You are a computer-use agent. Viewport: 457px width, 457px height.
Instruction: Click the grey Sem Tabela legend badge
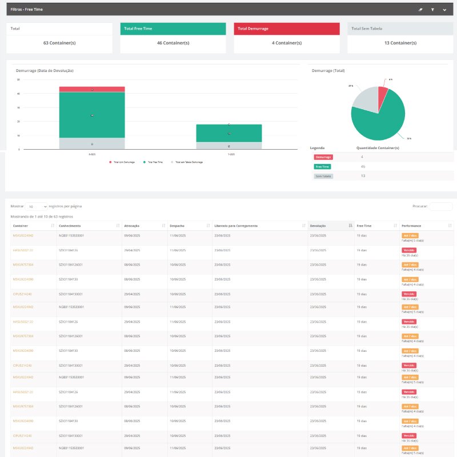[x=323, y=176]
